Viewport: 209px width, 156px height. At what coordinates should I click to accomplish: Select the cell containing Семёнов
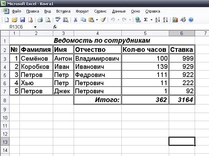36,58
